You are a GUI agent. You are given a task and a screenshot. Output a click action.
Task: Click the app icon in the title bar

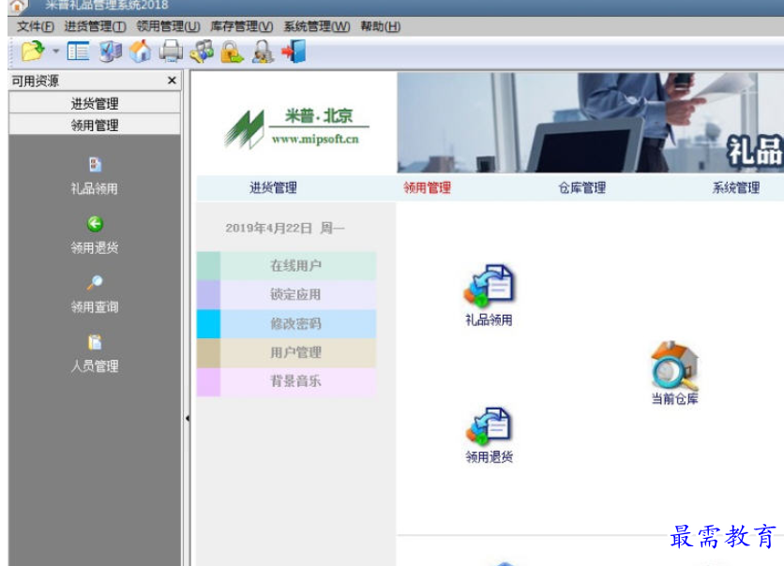point(18,6)
